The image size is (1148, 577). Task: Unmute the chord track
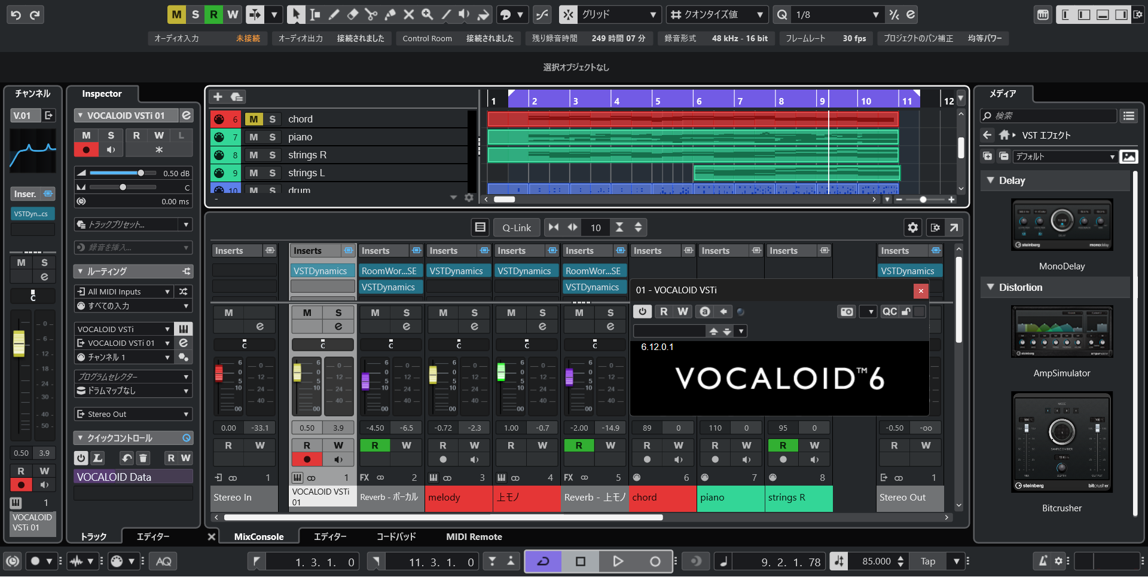(254, 119)
